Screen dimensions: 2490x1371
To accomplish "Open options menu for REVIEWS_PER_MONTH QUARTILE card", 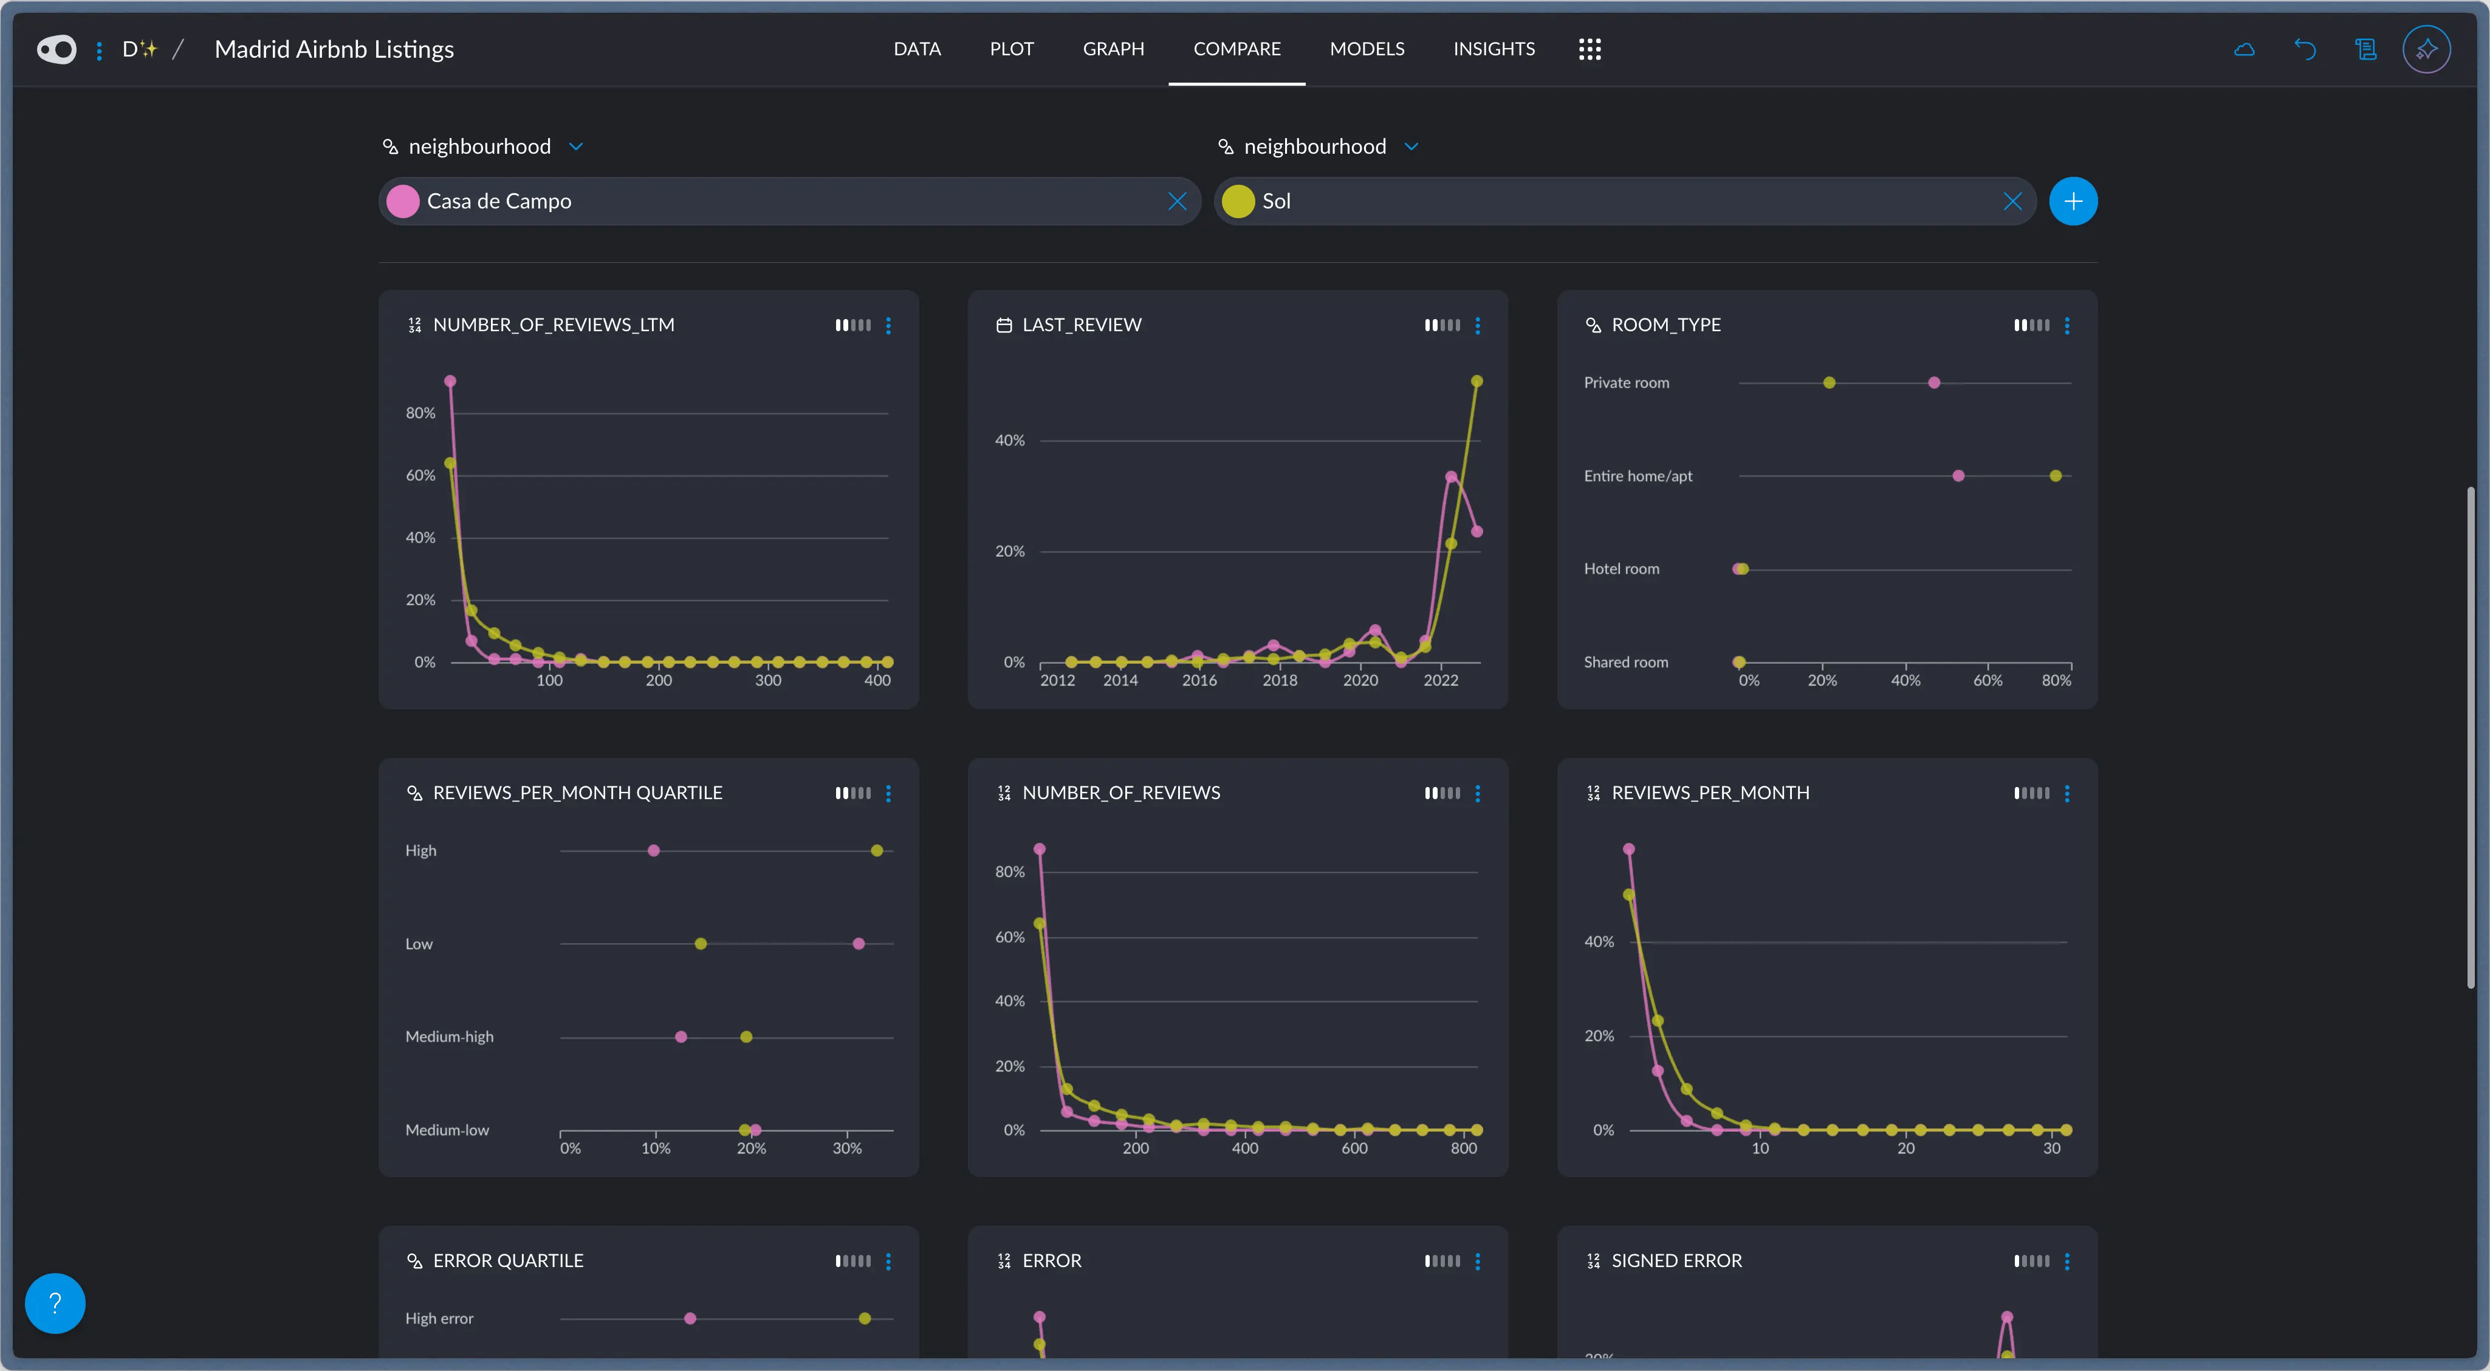I will click(x=888, y=794).
